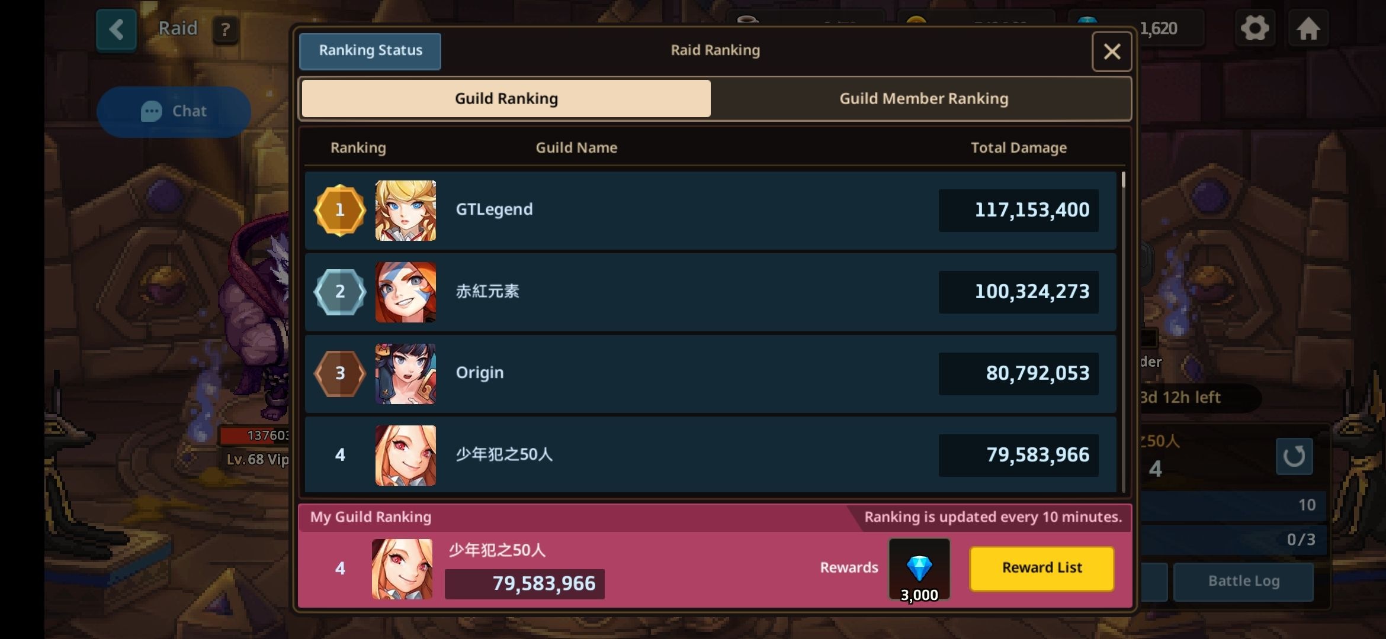This screenshot has height=639, width=1386.
Task: Open the Chat button
Action: tap(174, 111)
